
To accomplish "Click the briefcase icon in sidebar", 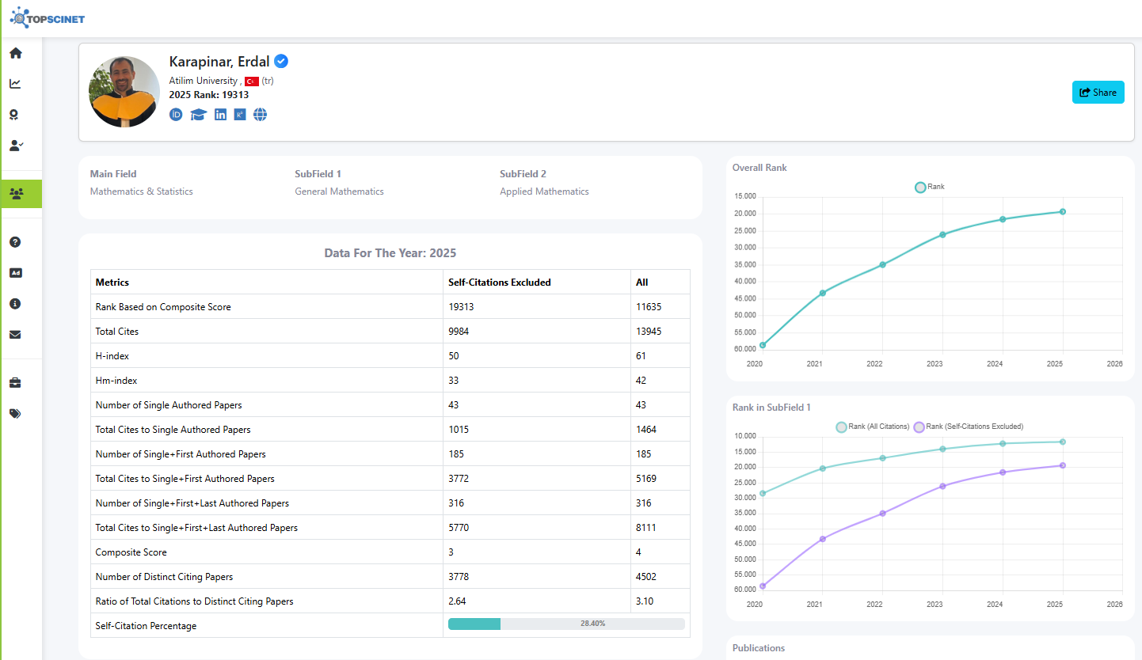I will coord(15,383).
